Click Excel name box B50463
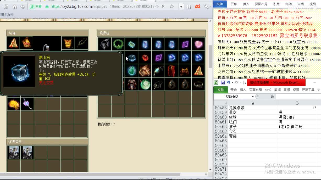The height and width of the screenshot is (180, 321). 232,97
